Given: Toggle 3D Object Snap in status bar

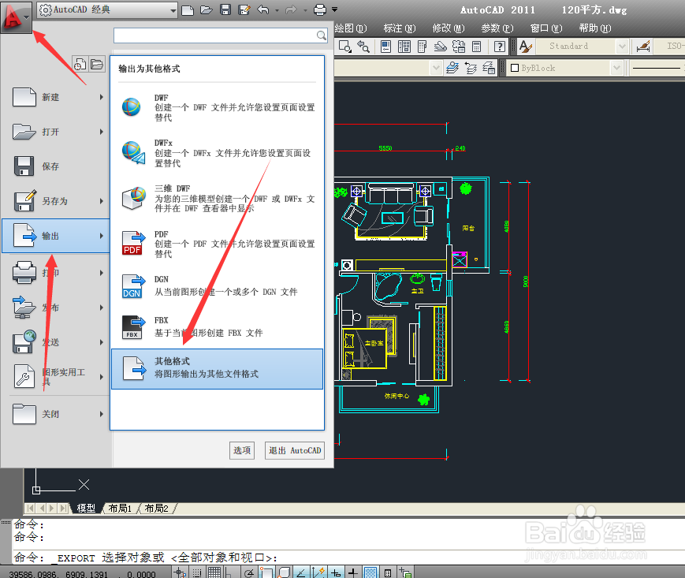Looking at the screenshot, I should (284, 572).
